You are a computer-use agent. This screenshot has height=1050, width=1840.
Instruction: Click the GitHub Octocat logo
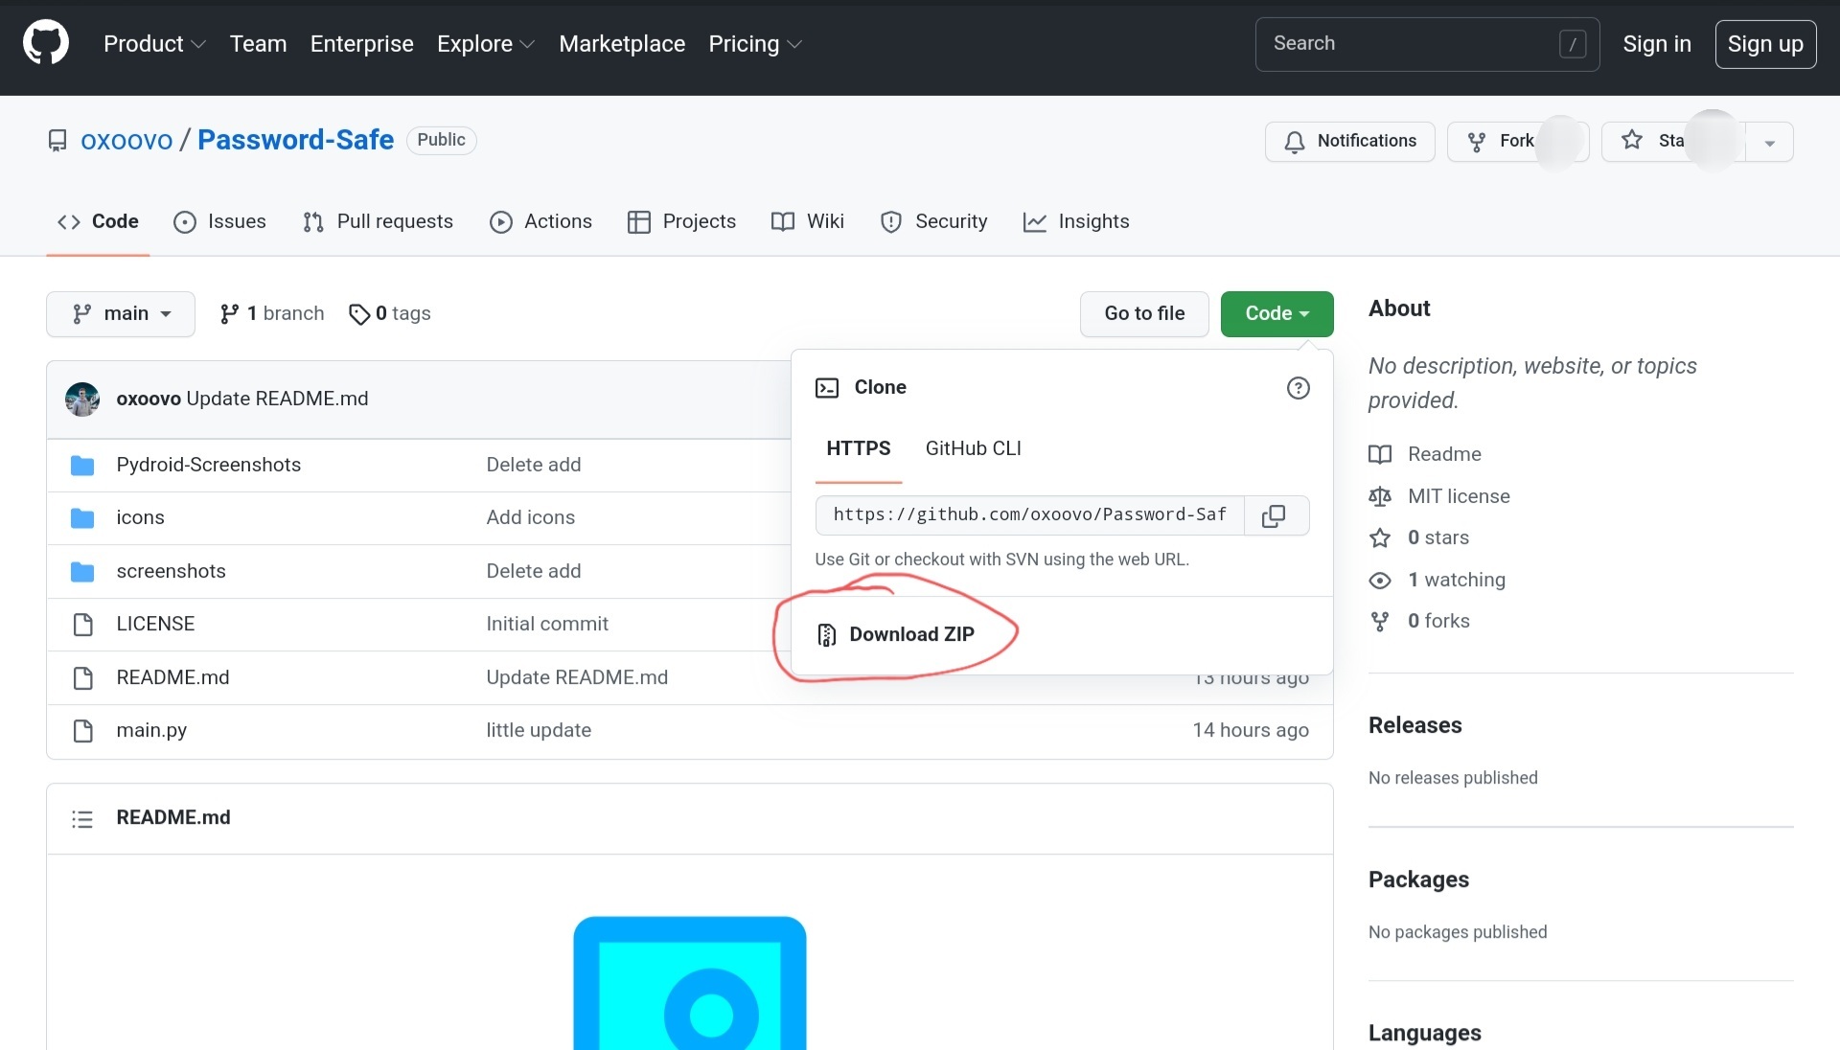[x=45, y=43]
